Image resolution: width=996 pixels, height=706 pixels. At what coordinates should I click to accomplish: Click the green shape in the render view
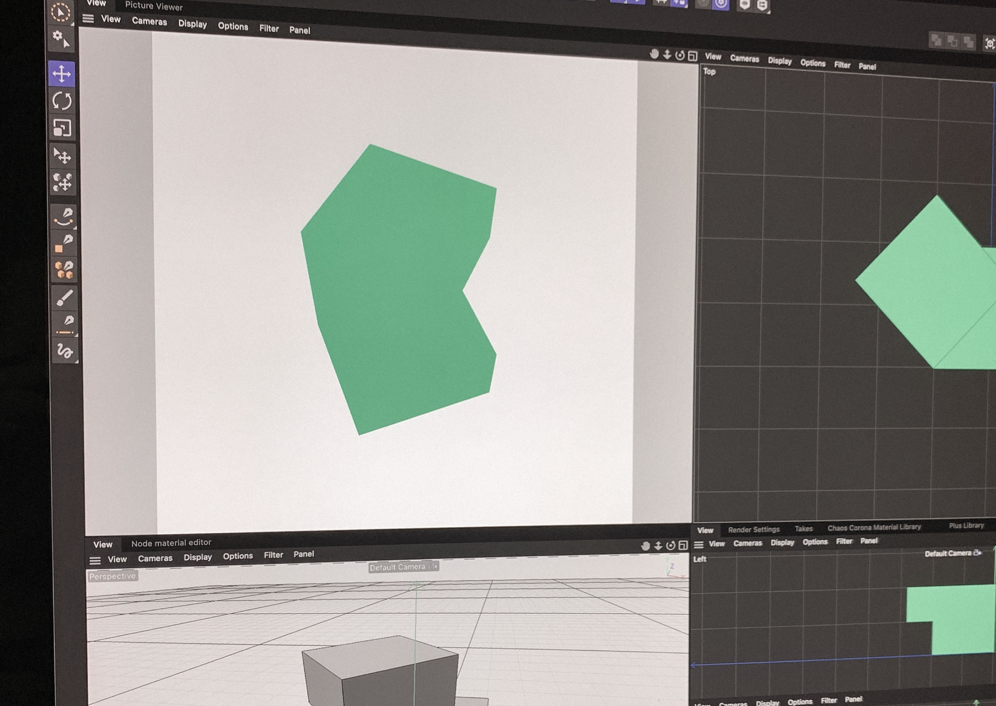(x=391, y=283)
